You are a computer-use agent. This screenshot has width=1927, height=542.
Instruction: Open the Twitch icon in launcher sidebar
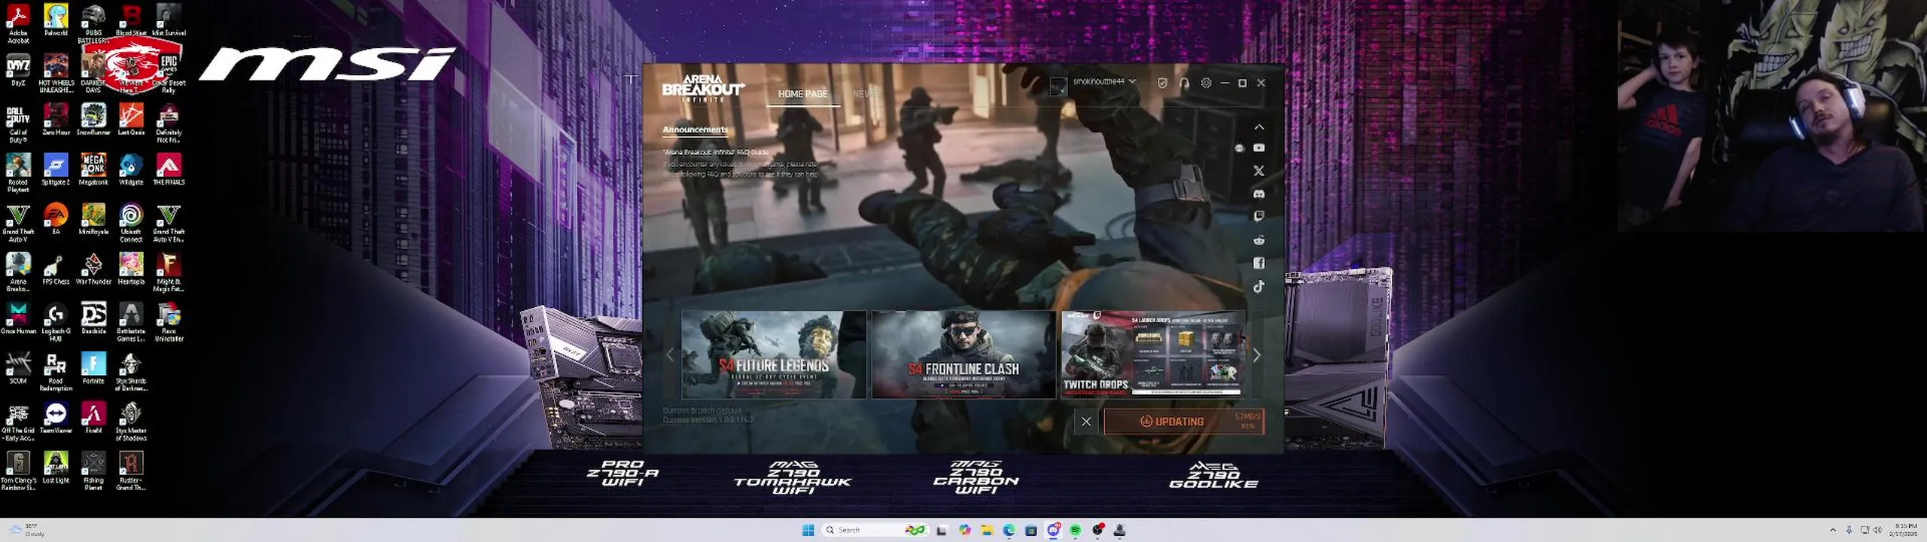[1259, 217]
